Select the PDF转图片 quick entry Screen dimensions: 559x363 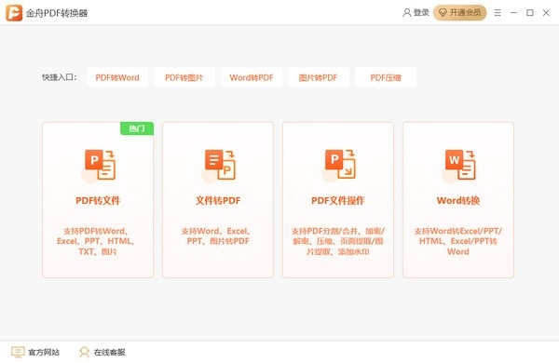184,77
